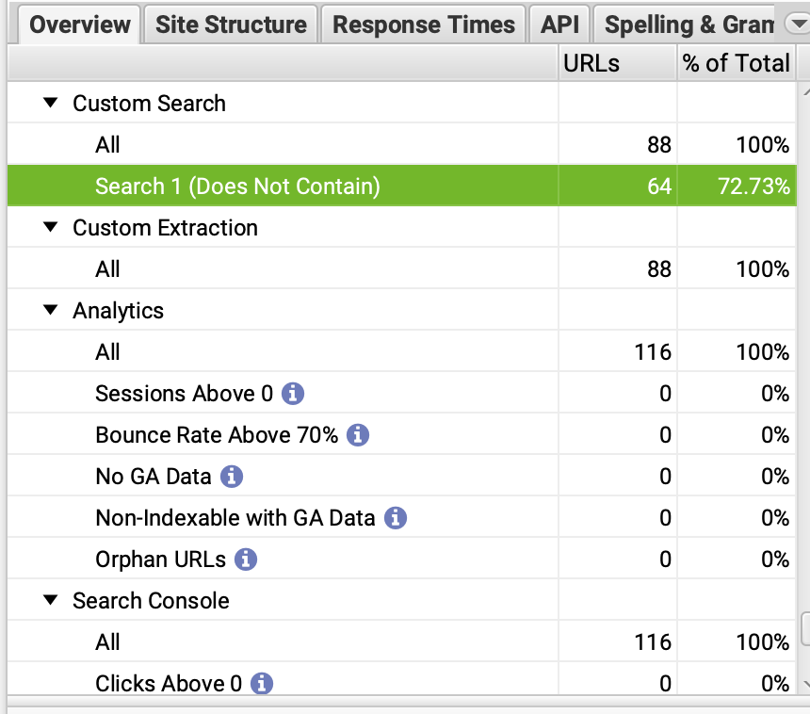Viewport: 810px width, 714px height.
Task: Collapse the Custom Extraction section
Action: [51, 228]
